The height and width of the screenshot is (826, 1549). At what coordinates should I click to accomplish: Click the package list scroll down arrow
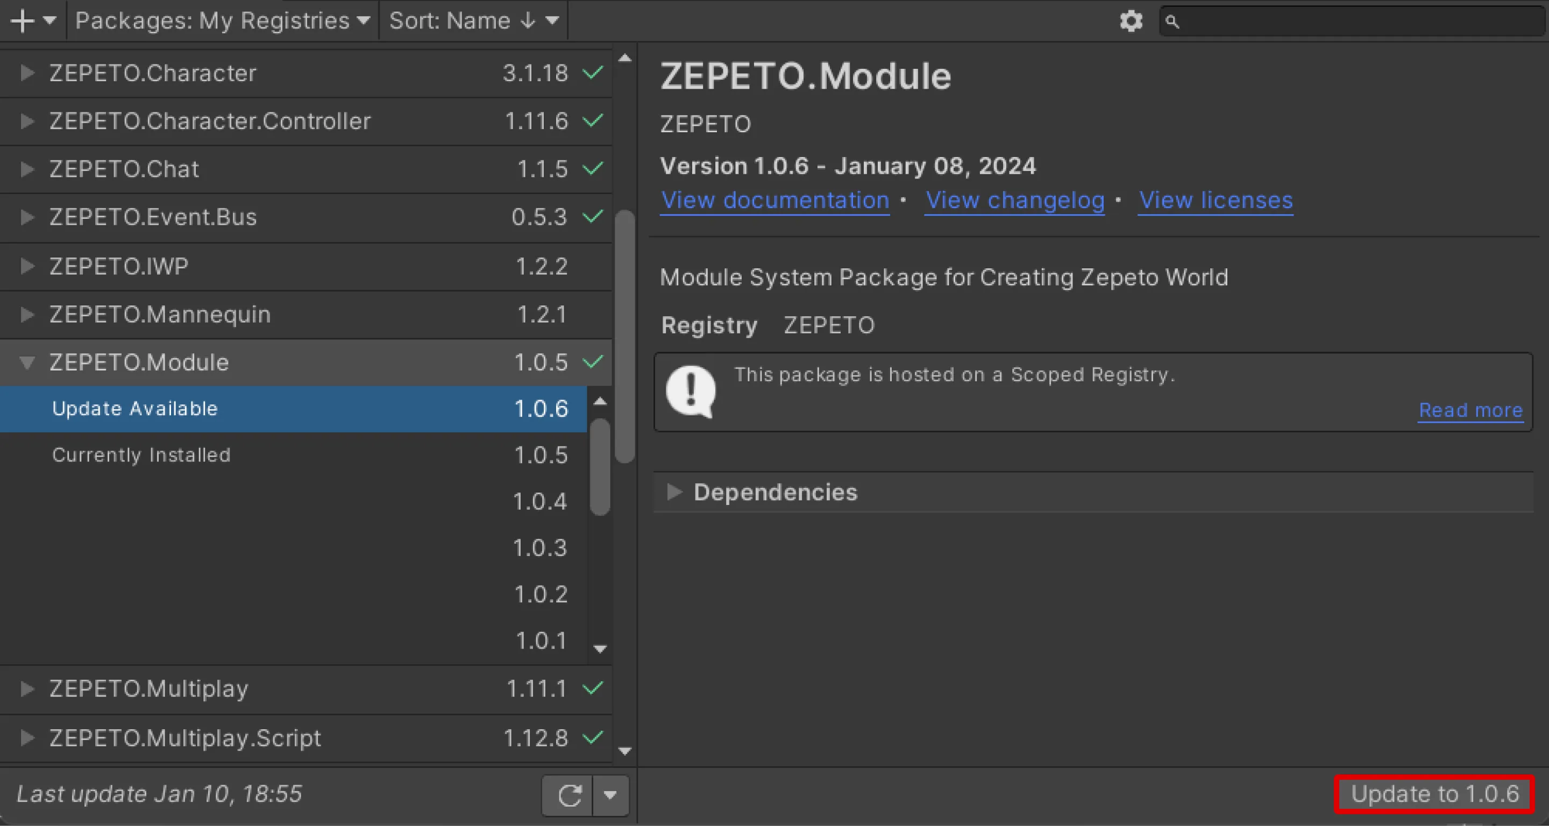625,751
